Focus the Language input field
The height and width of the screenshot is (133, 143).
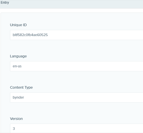76,66
